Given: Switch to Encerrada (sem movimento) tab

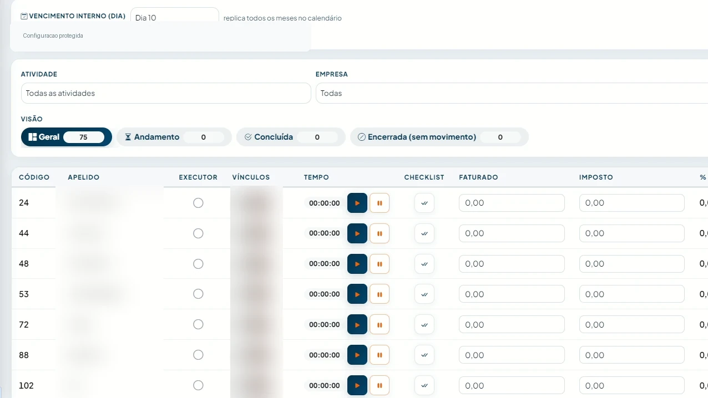Looking at the screenshot, I should click(439, 137).
